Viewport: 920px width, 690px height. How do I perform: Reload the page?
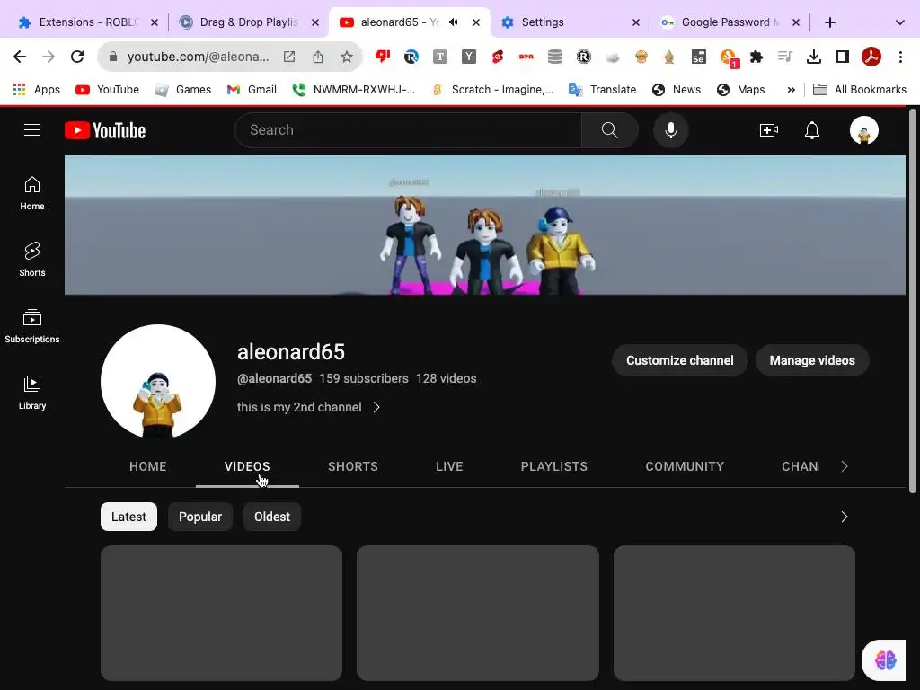tap(77, 57)
